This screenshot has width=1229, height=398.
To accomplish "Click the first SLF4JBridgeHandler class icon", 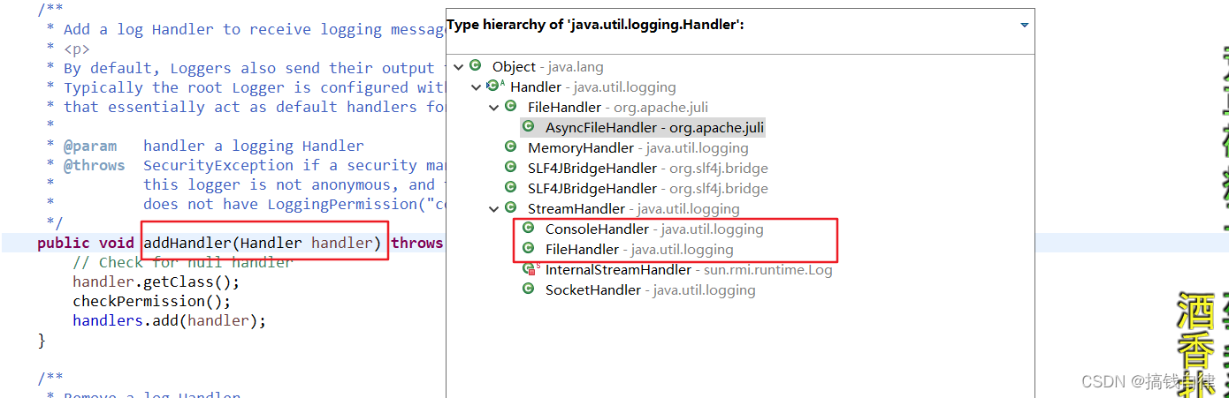I will 510,168.
